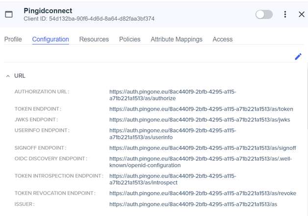Click the pencil edit configuration icon
This screenshot has width=308, height=216.
coord(298,57)
